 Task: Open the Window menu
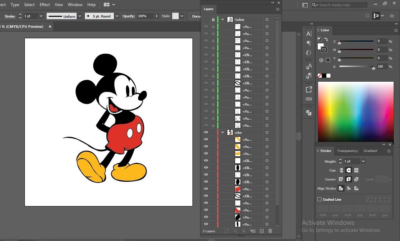pos(75,5)
